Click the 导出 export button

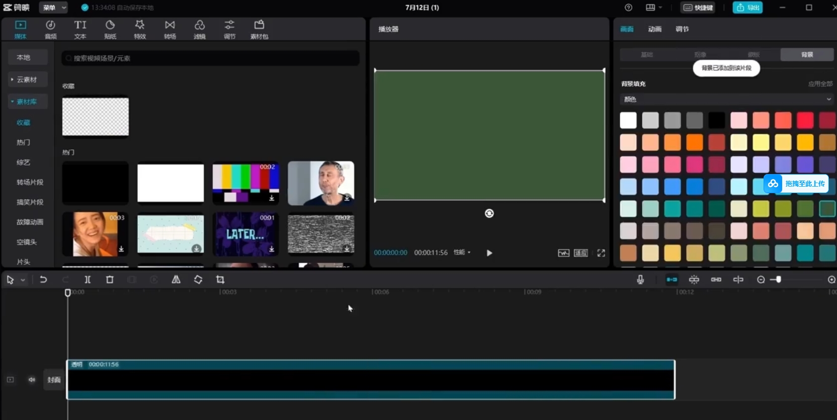pos(747,8)
